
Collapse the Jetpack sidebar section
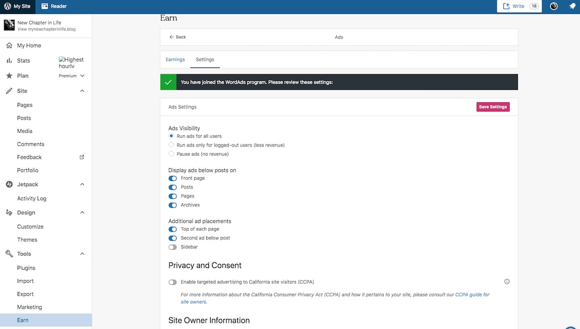(x=82, y=184)
